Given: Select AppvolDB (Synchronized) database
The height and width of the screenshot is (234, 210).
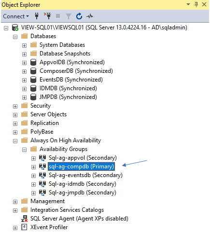Looking at the screenshot, I should pyautogui.click(x=72, y=62).
